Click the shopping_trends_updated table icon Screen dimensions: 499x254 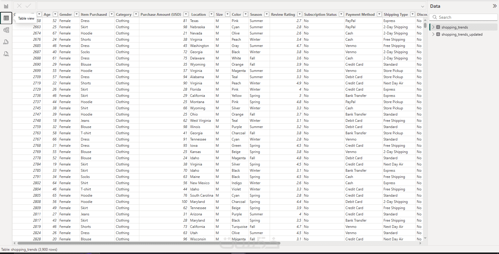click(438, 34)
